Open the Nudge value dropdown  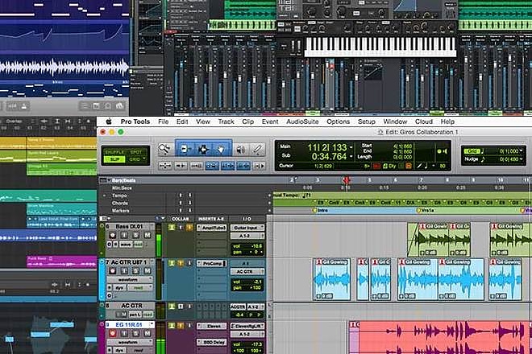click(x=521, y=158)
